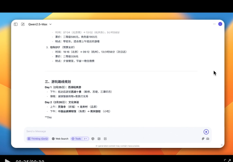The image size is (233, 162).
Task: Attach a file with the paperclip icon
Action: click(x=203, y=139)
